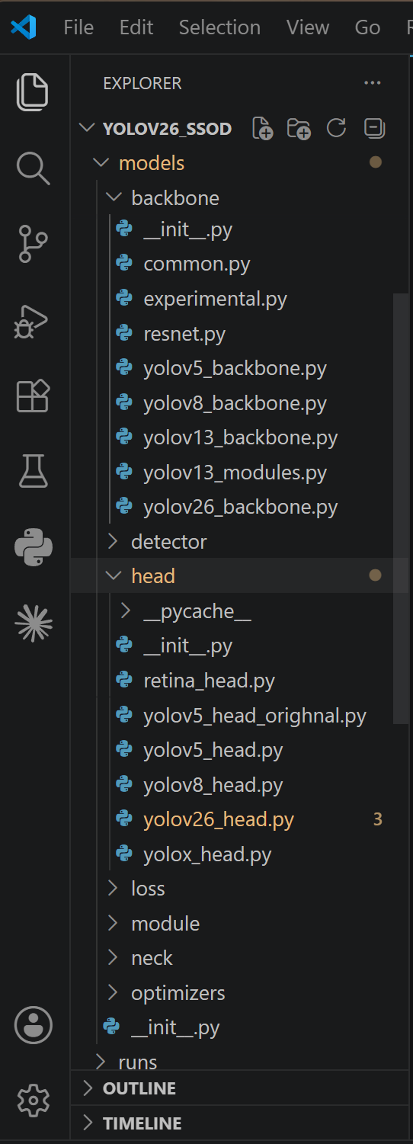Open the Edit menu
This screenshot has width=413, height=1144.
[x=136, y=28]
